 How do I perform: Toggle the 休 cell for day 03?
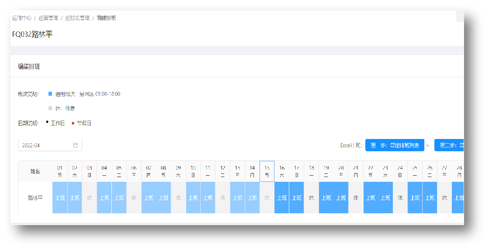[90, 198]
